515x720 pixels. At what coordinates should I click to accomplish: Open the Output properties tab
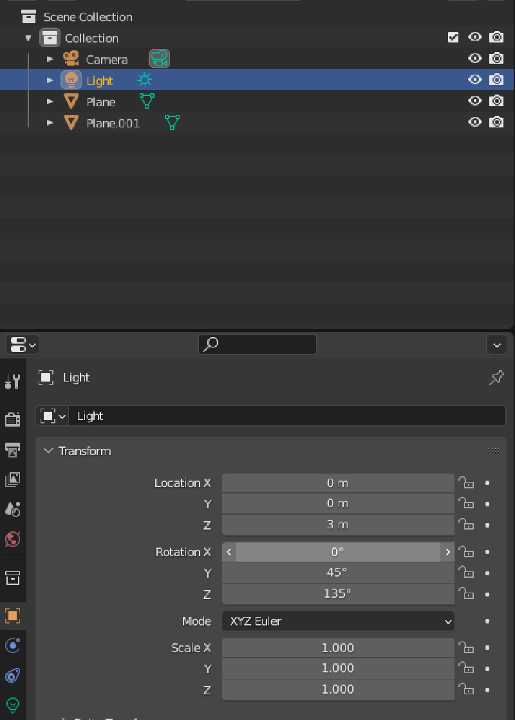point(12,449)
